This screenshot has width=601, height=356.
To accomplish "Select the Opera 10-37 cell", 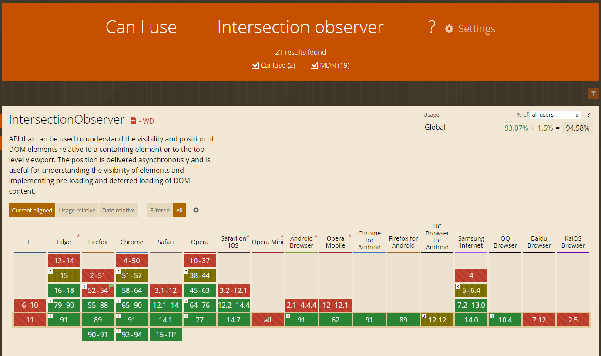I will click(x=200, y=261).
